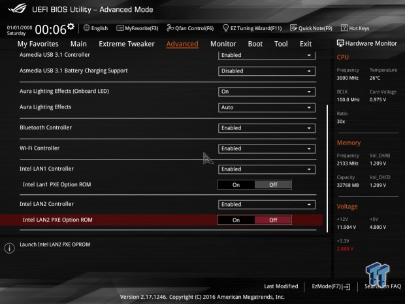Click the 11.904 V voltage reading

346,228
